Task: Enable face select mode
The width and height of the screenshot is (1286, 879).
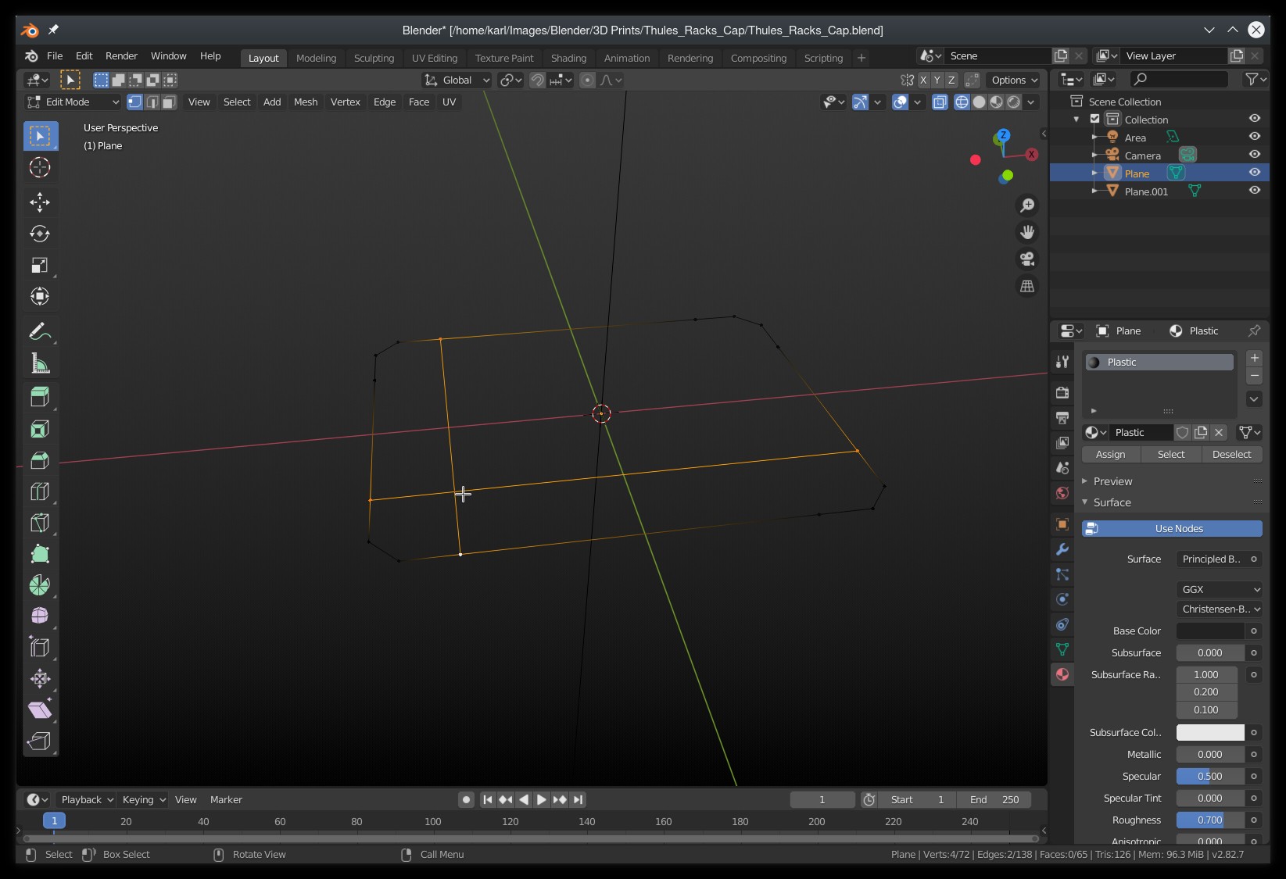Action: click(x=169, y=102)
